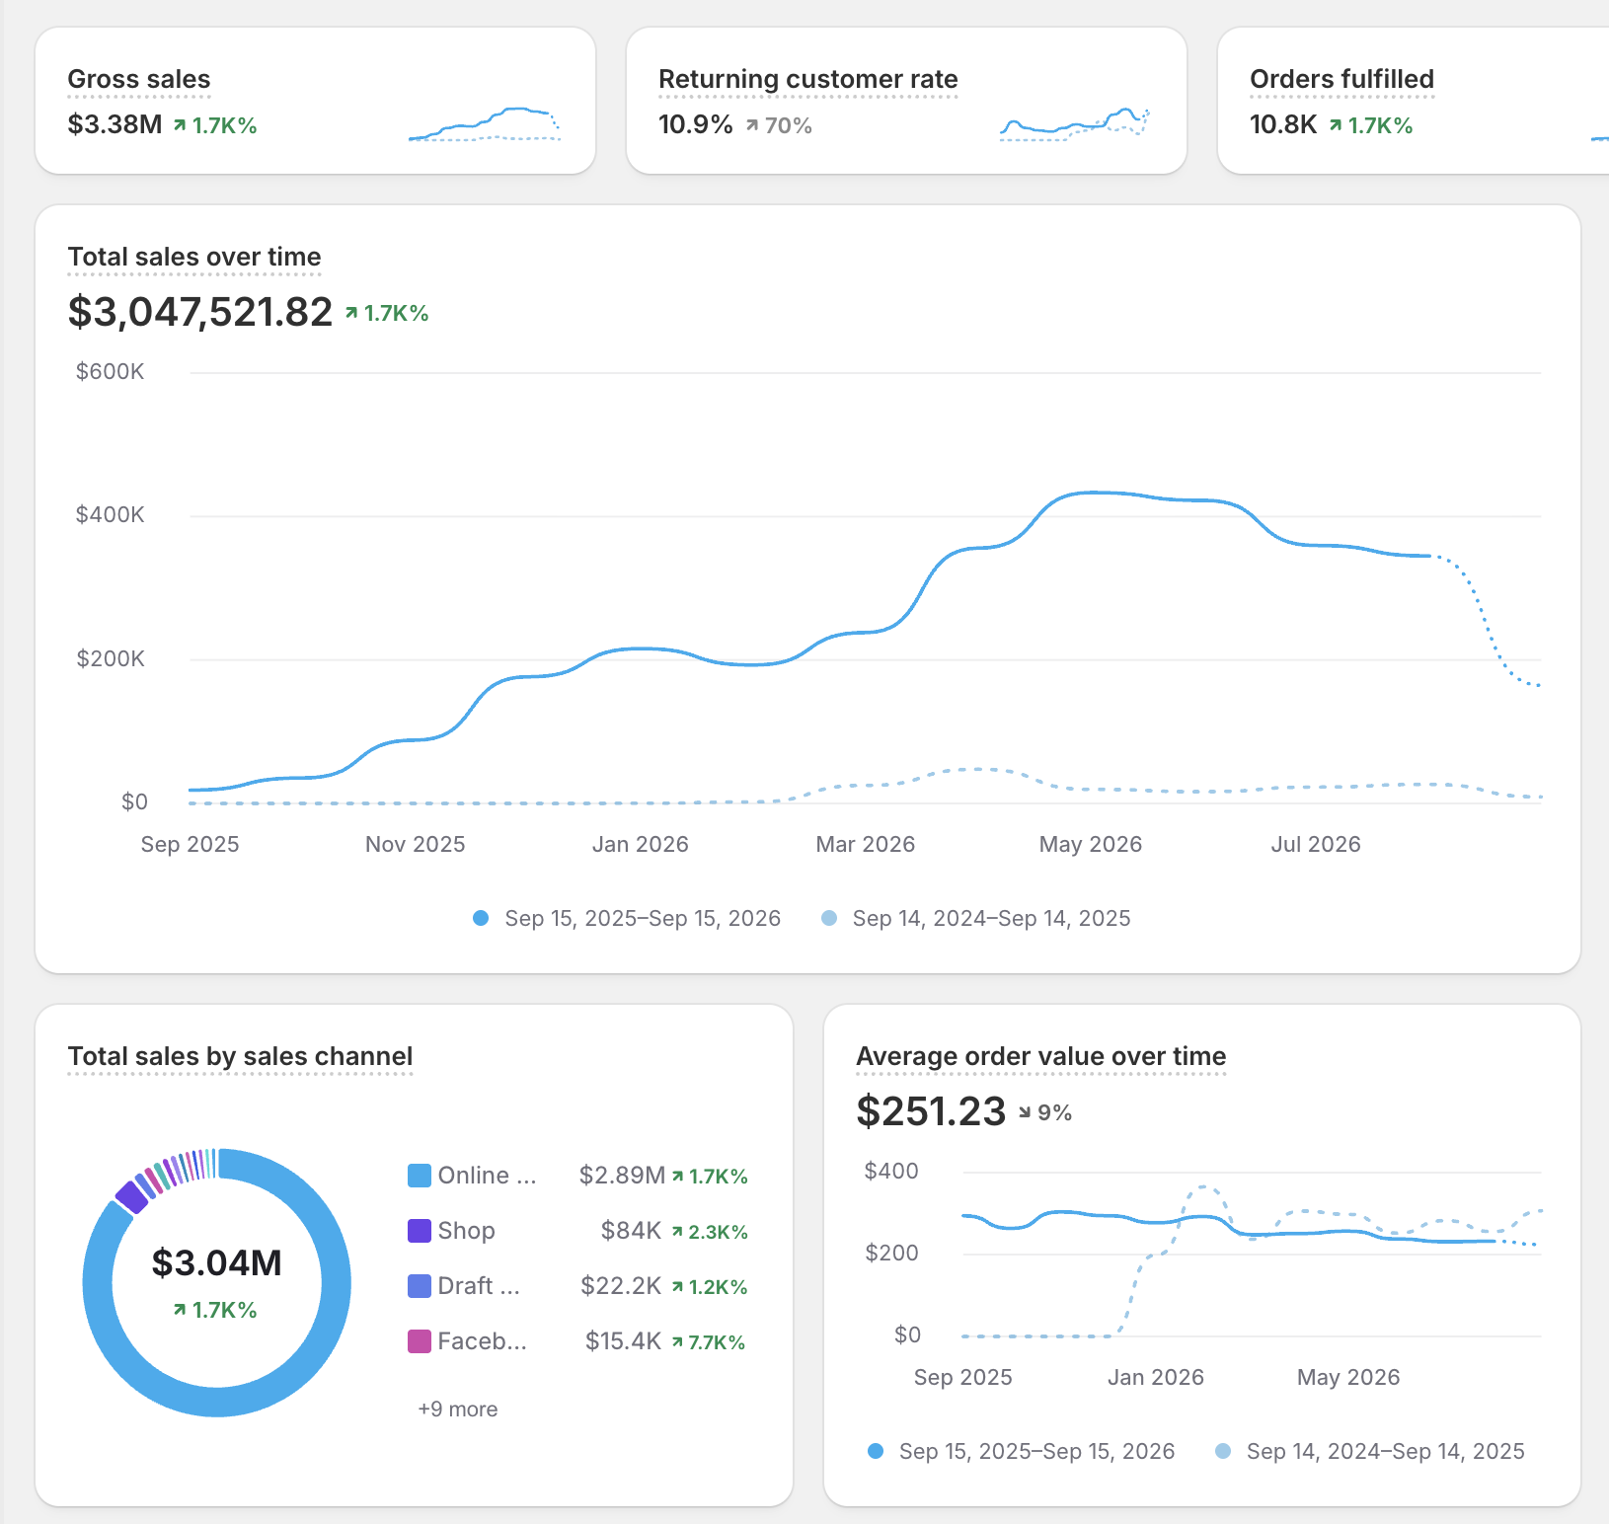1609x1524 pixels.
Task: Toggle Sep 14, 2024–Sep 14, 2025 legend in order value chart
Action: [1369, 1451]
